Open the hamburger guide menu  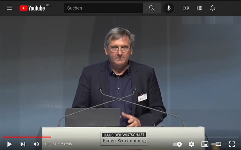click(9, 8)
